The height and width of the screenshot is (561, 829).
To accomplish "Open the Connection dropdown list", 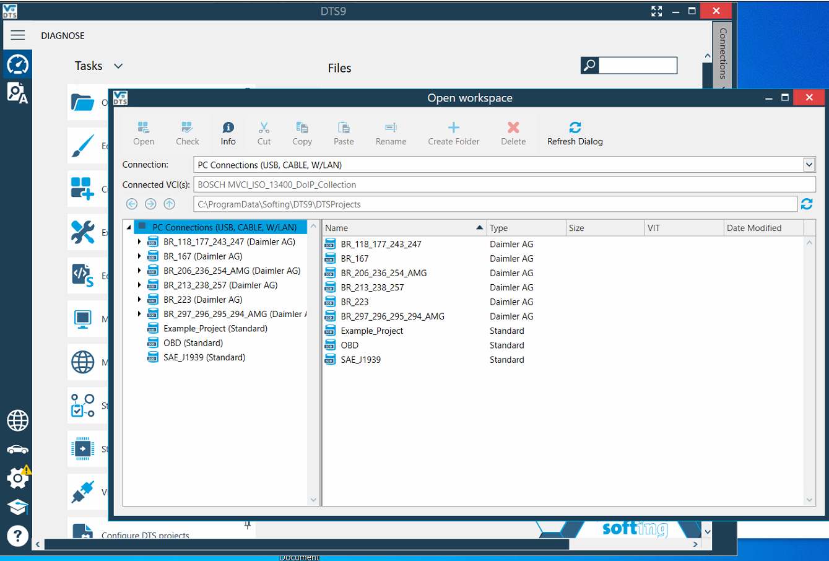I will tap(809, 165).
